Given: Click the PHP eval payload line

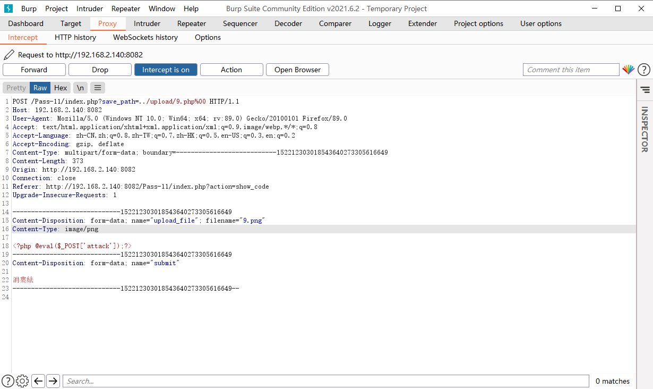Looking at the screenshot, I should 72,246.
